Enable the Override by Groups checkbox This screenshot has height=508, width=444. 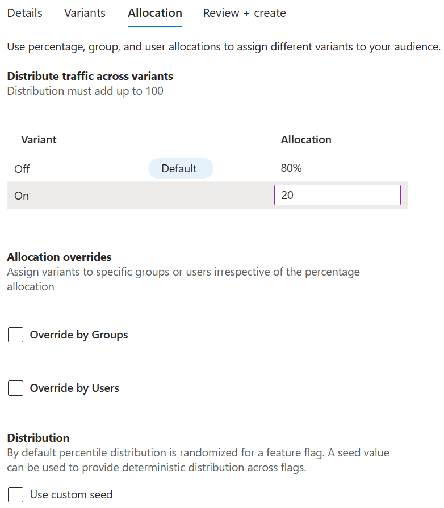pyautogui.click(x=15, y=335)
